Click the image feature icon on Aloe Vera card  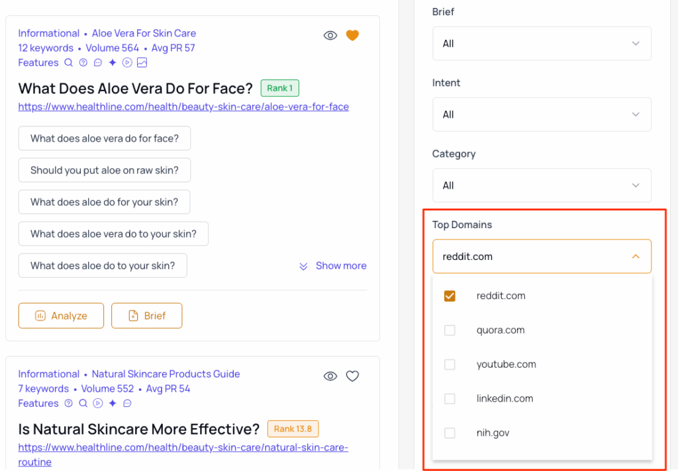[x=142, y=63]
